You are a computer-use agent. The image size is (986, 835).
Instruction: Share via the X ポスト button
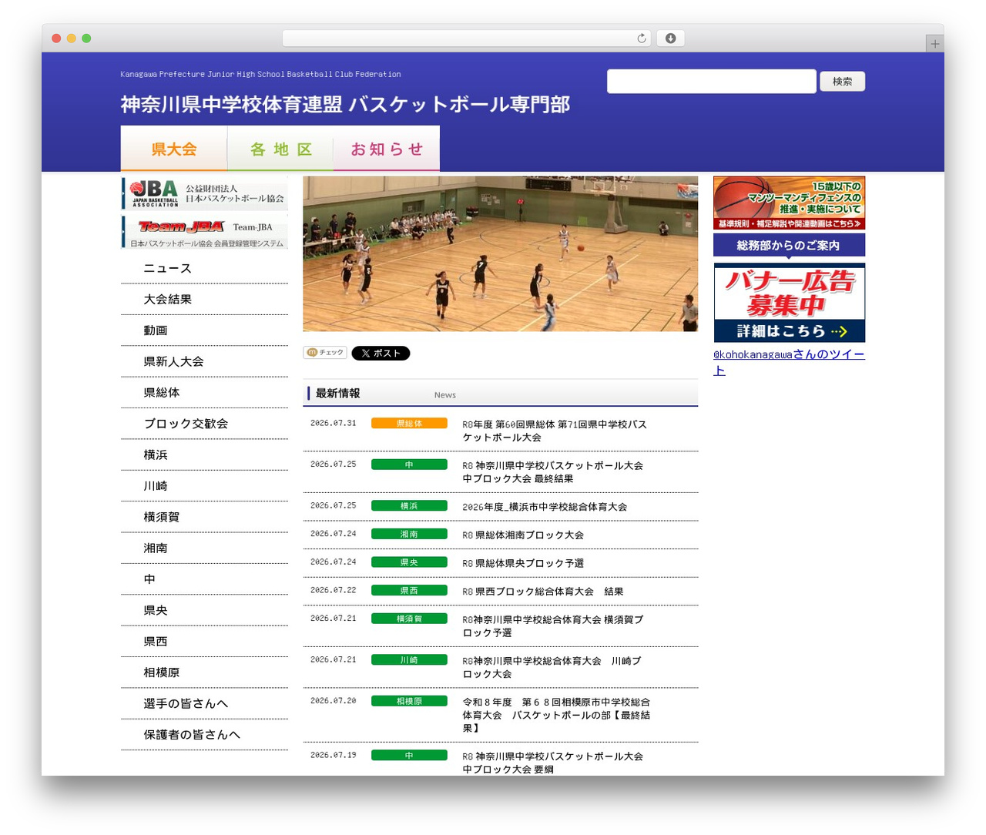tap(381, 353)
